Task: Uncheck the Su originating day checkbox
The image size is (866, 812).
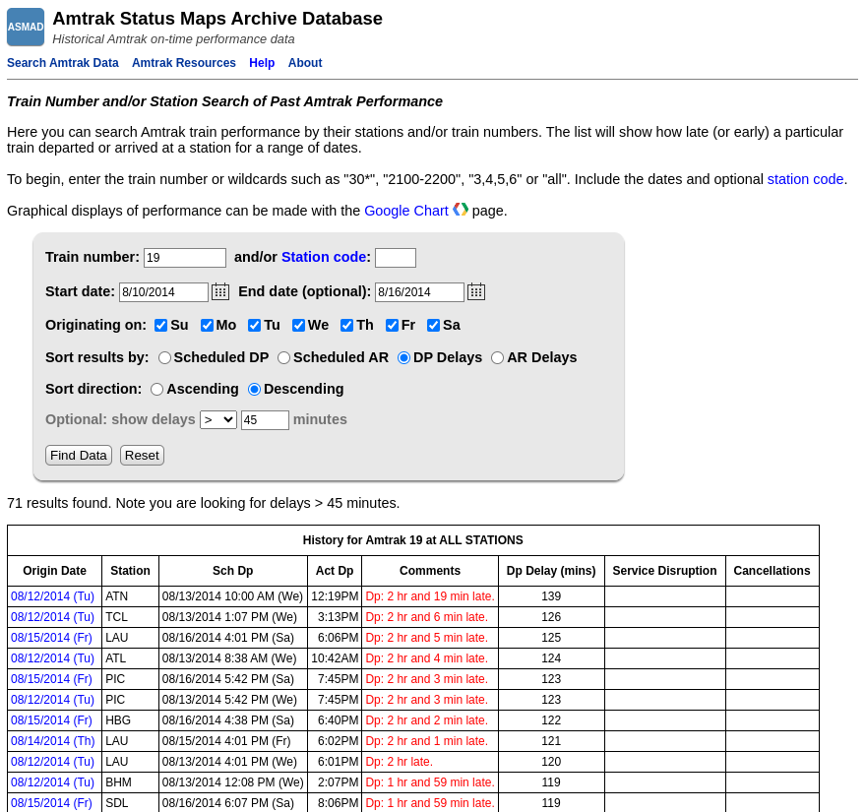Action: pyautogui.click(x=161, y=326)
